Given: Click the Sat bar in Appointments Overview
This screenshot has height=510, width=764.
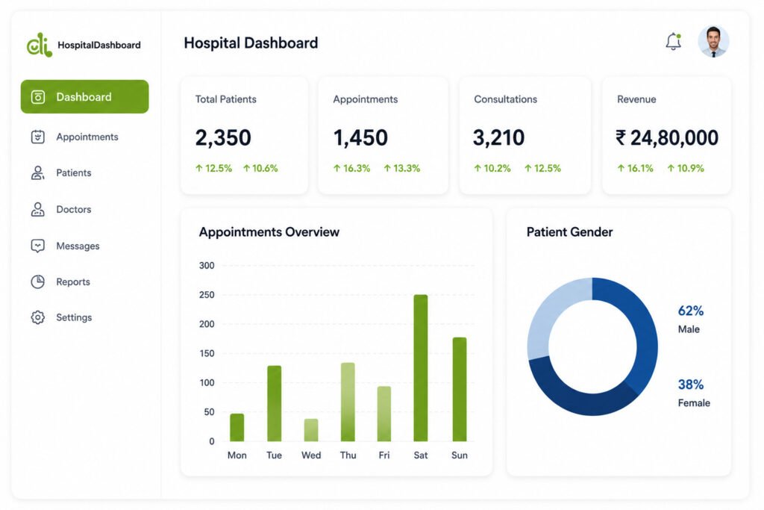Looking at the screenshot, I should click(421, 368).
